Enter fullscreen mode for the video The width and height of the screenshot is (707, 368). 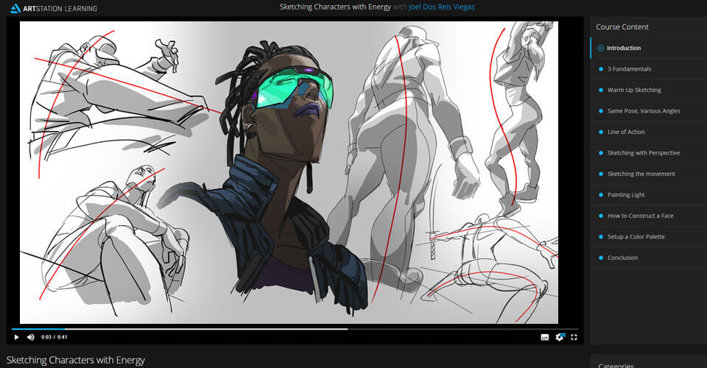coord(574,337)
